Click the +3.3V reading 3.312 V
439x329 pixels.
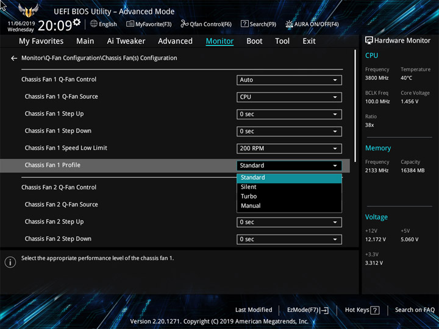(x=374, y=263)
